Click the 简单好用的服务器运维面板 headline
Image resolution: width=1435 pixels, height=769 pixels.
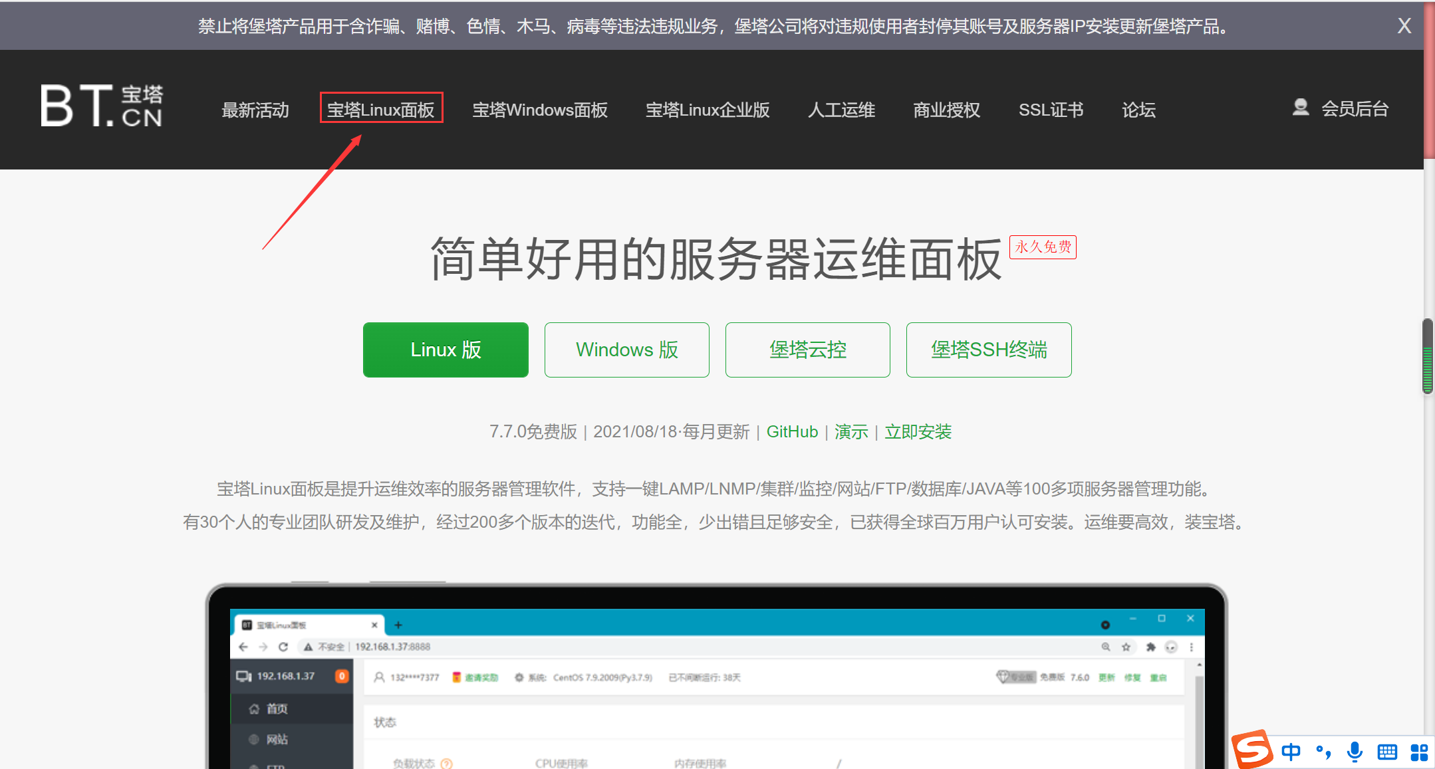coord(716,259)
